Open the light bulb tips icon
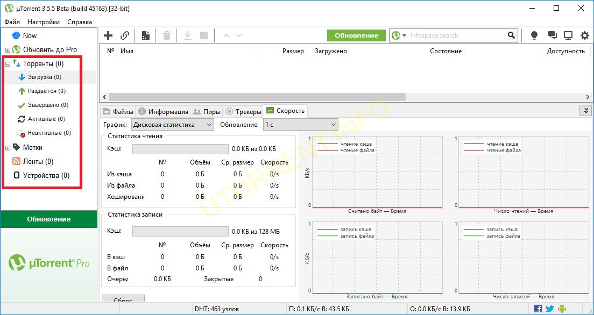Screen dimensions: 594x315 [534, 35]
